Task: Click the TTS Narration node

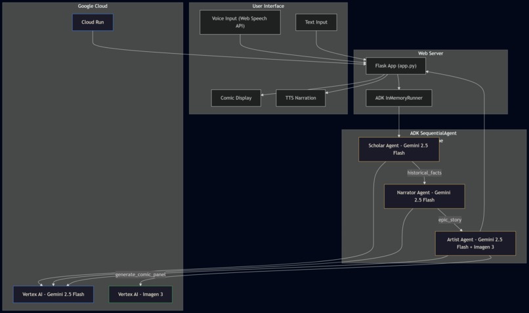Action: point(301,98)
